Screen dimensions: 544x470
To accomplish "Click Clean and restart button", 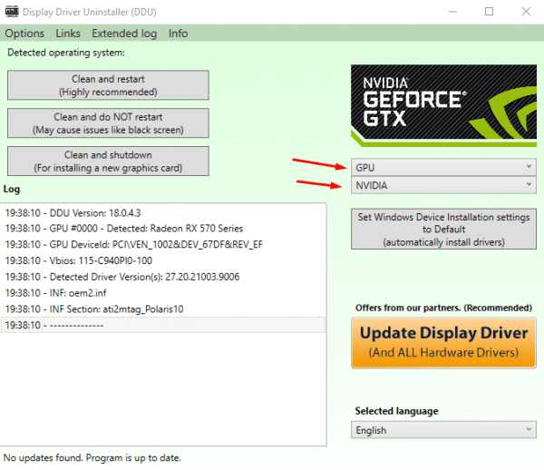I will click(x=108, y=85).
